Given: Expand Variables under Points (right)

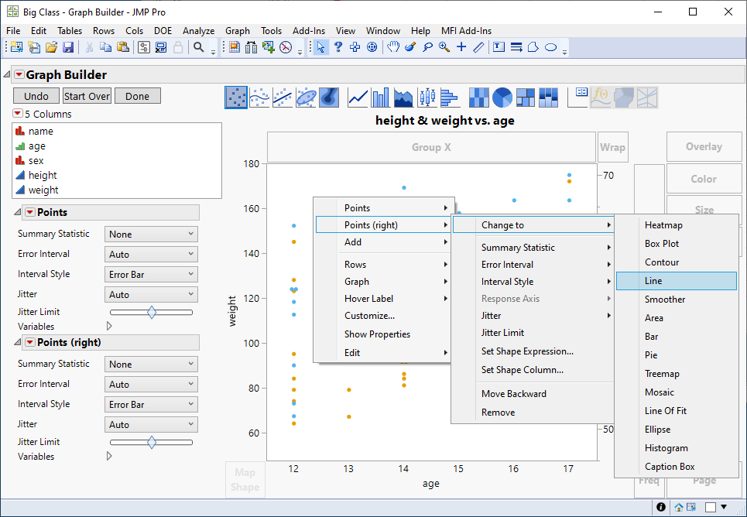Looking at the screenshot, I should (109, 457).
